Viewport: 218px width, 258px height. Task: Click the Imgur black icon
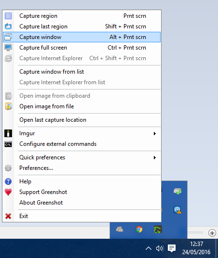tap(8, 133)
